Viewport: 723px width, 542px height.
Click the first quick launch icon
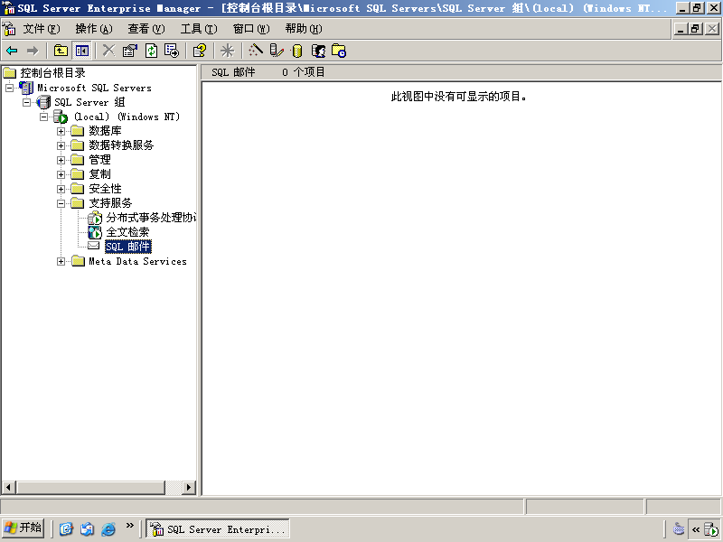tap(66, 528)
